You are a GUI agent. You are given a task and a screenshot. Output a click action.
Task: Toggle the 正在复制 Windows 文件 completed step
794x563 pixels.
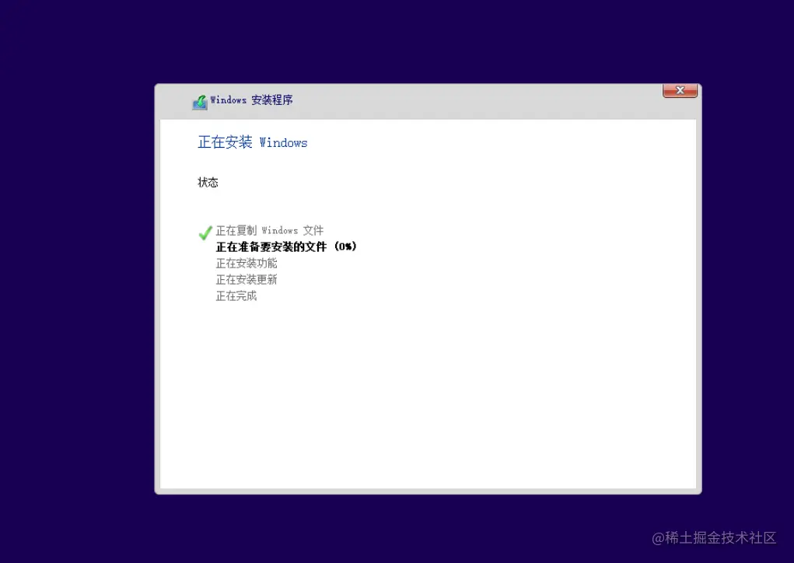coord(269,230)
